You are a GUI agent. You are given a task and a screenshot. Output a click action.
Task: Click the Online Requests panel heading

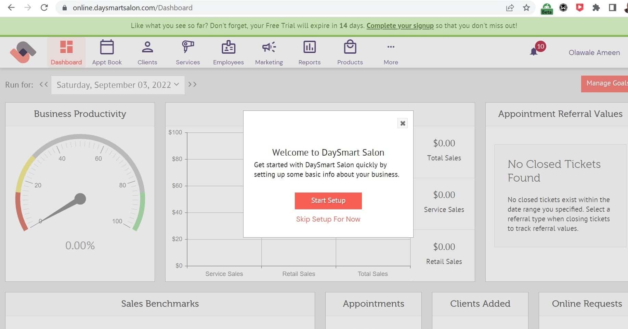[x=587, y=304]
